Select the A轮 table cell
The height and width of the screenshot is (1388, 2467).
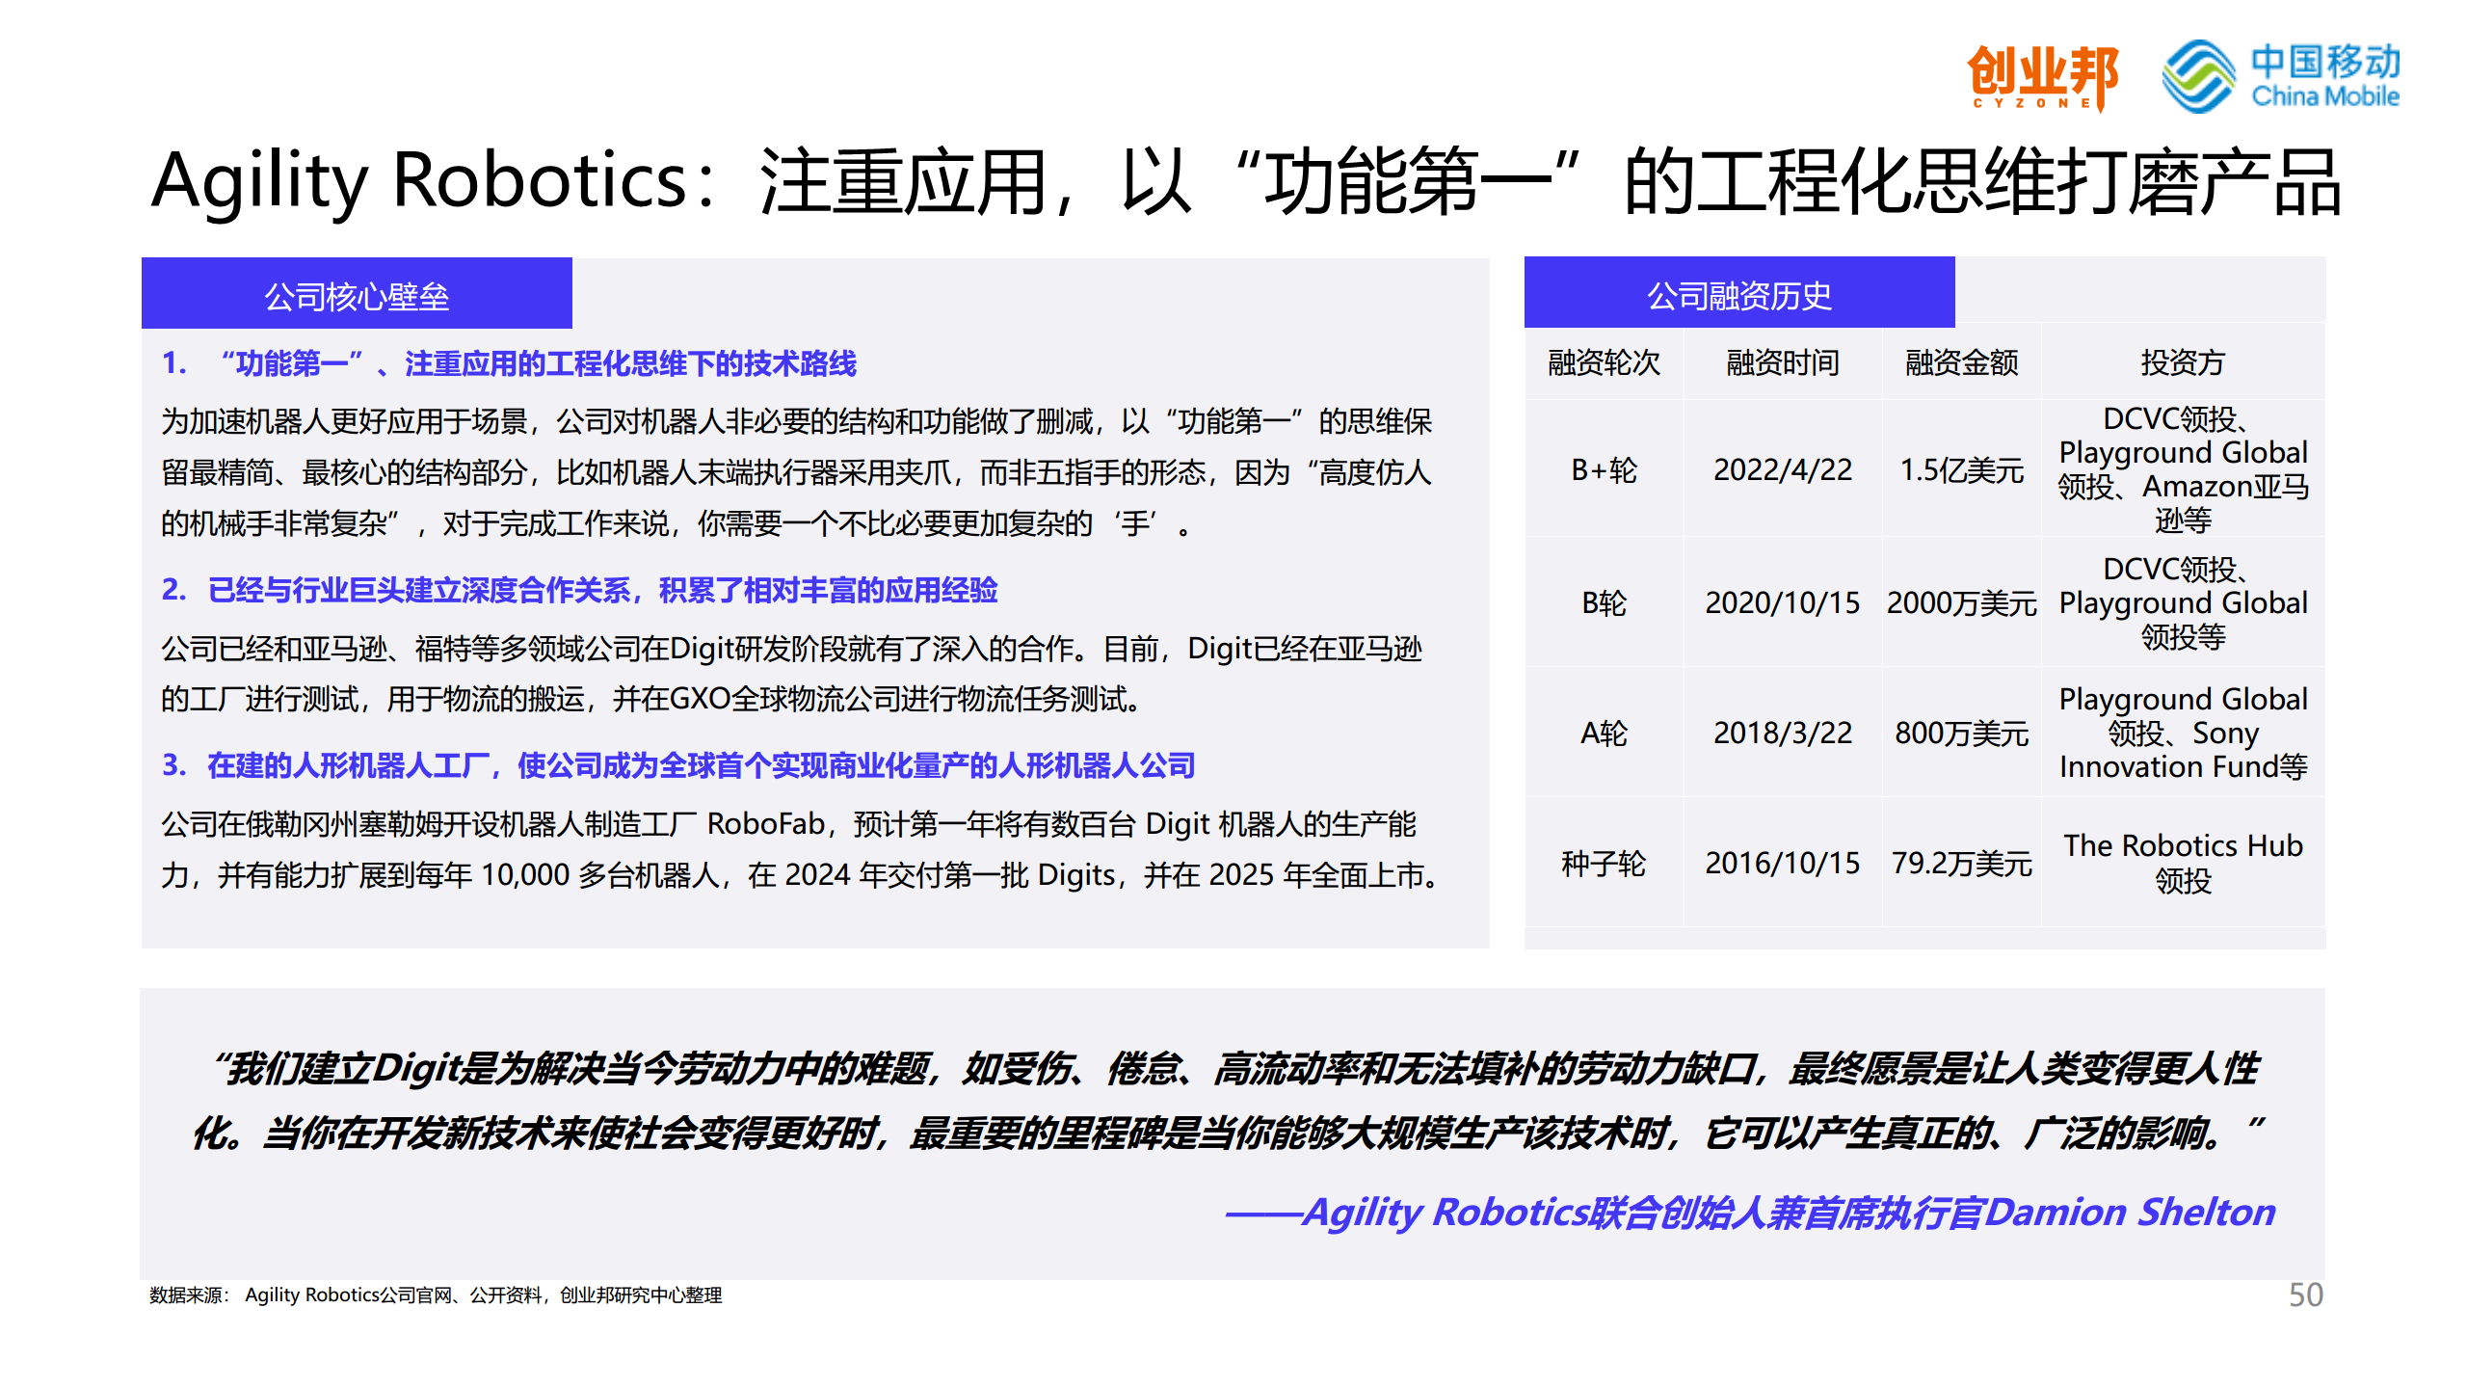click(1605, 733)
